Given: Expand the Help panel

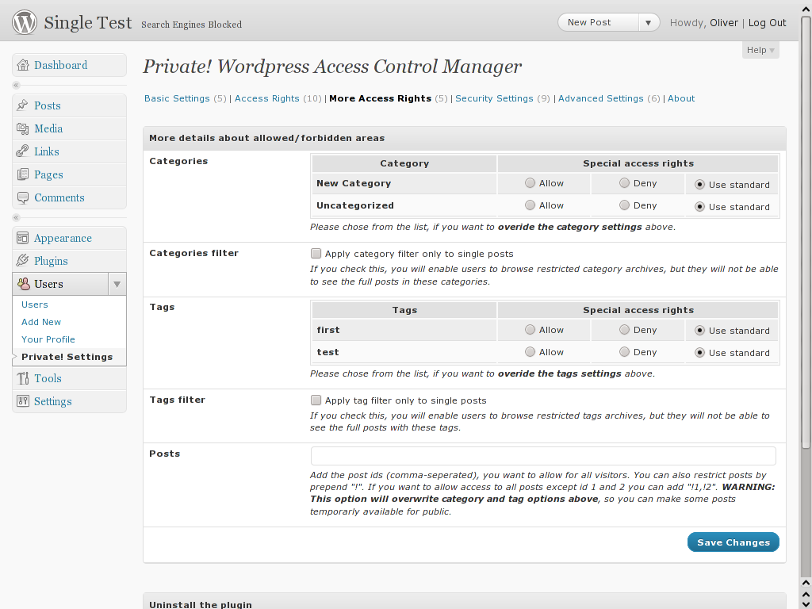Looking at the screenshot, I should coord(760,50).
